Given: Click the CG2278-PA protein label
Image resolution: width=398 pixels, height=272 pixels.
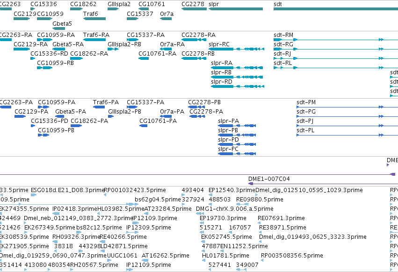Looking at the screenshot, I should tap(206, 112).
